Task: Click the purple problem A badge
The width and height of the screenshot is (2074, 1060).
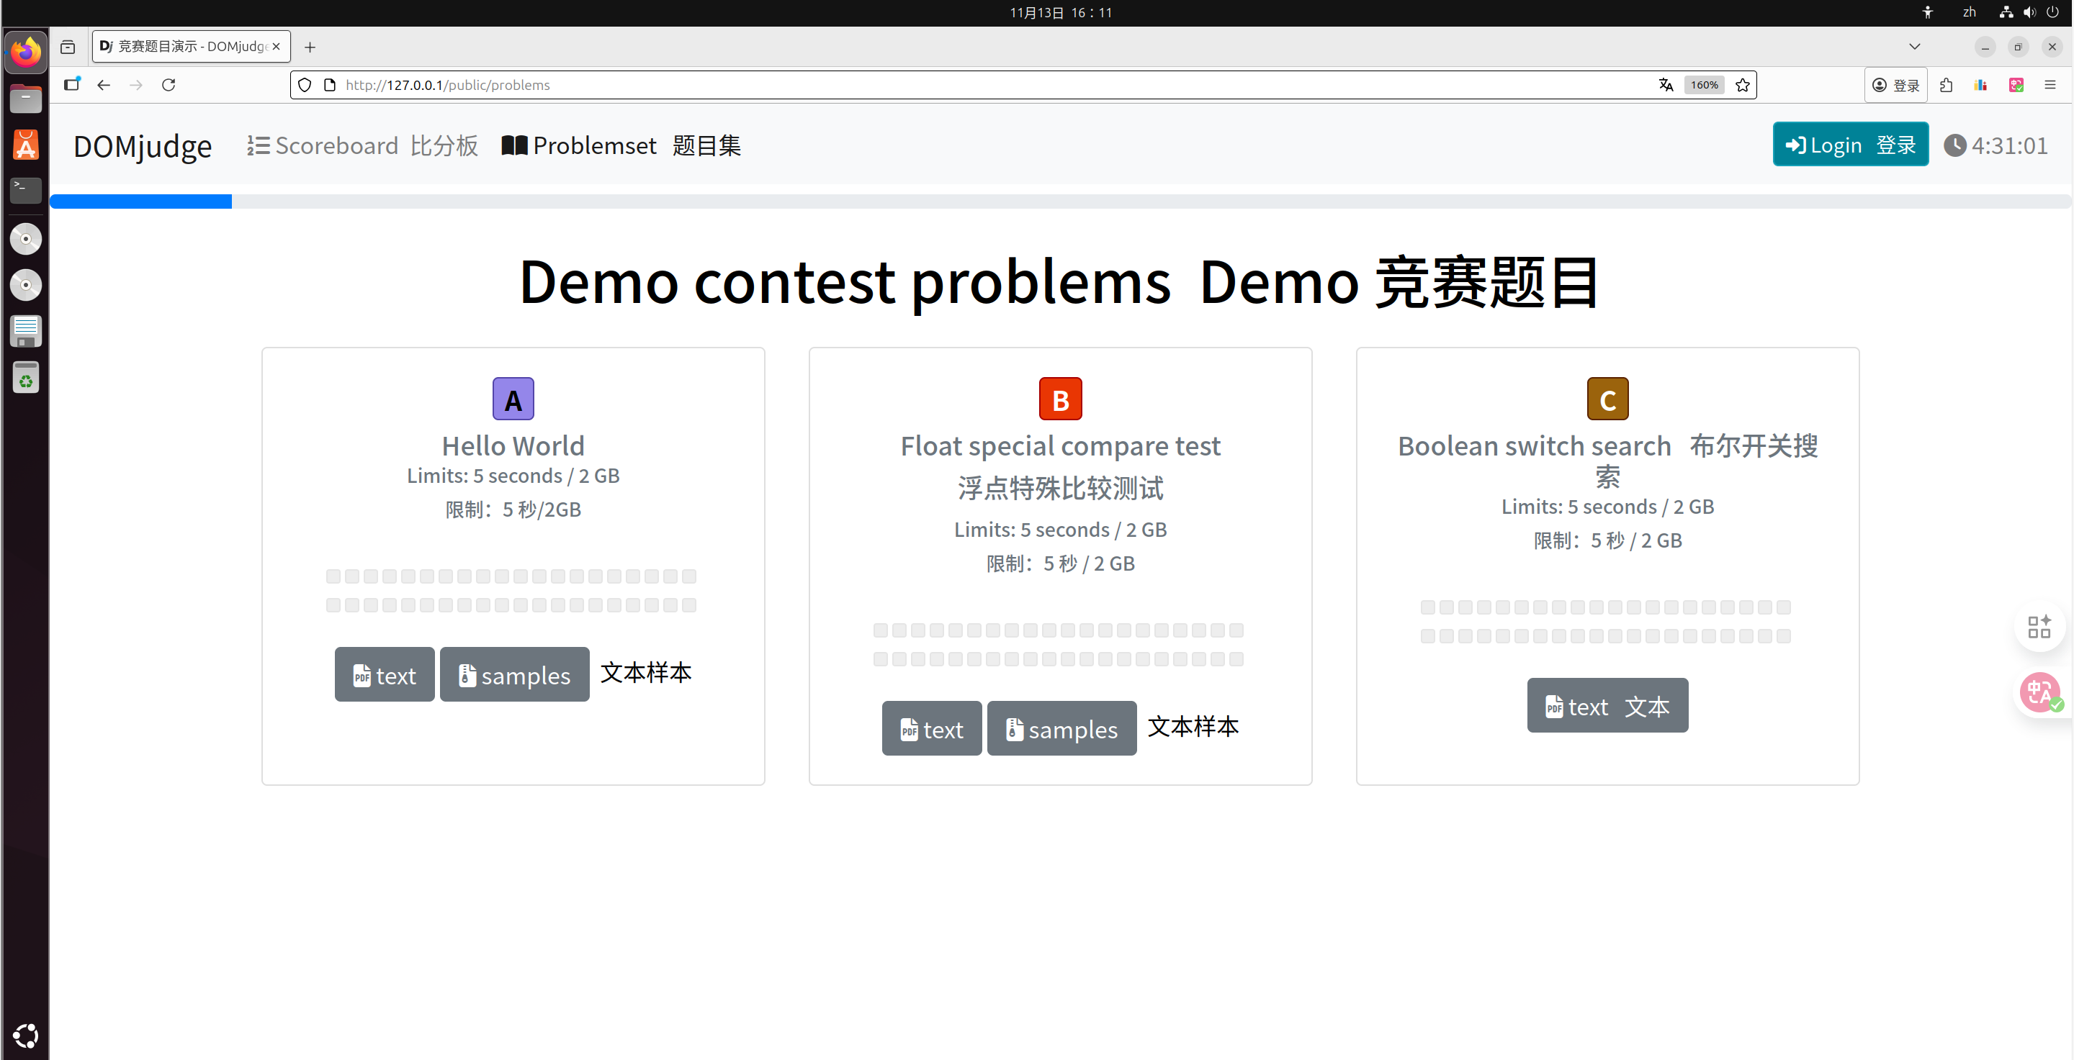Action: coord(513,399)
